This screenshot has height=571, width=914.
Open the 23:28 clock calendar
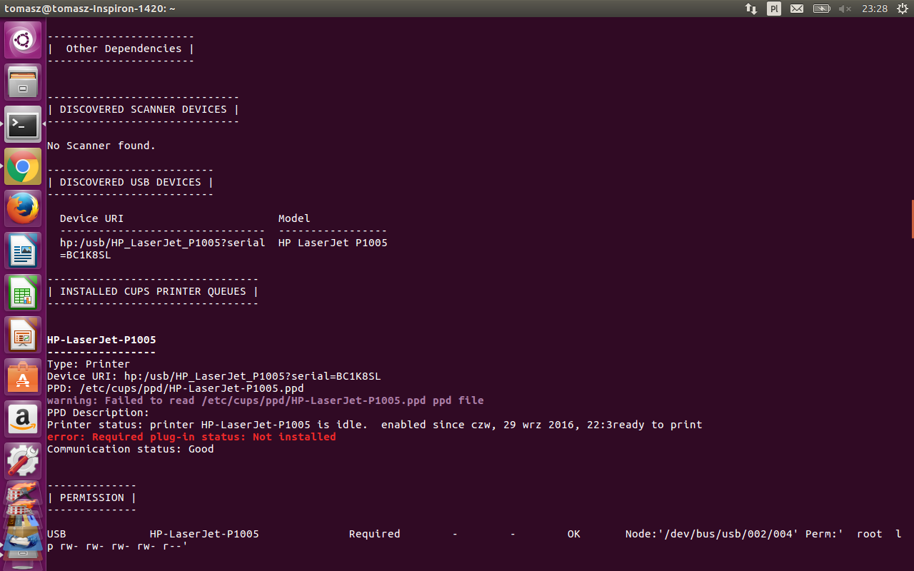click(x=875, y=9)
